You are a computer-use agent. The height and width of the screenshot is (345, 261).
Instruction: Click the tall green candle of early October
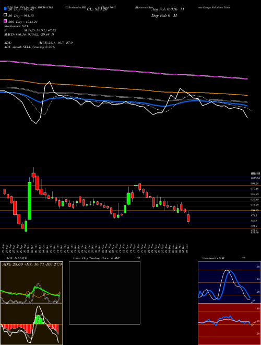click(29, 200)
